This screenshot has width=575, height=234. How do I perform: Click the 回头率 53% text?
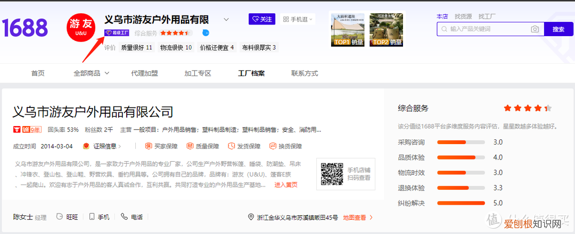(63, 129)
